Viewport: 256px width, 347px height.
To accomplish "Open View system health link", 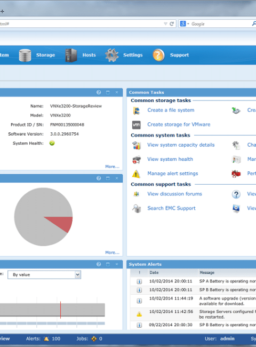I will pos(170,159).
